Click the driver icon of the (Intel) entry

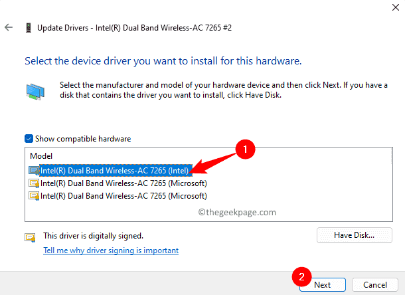pyautogui.click(x=34, y=171)
